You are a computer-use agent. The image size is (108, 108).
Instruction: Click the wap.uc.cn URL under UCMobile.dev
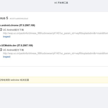pos(55,53)
